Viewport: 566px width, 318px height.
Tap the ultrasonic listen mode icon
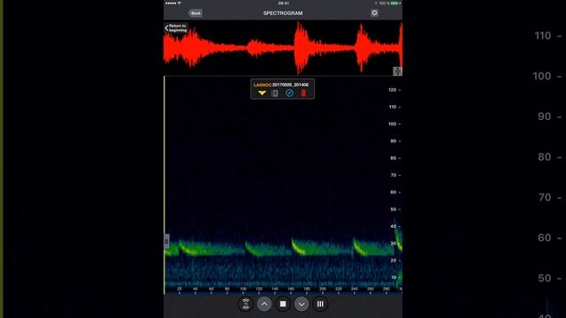[246, 304]
